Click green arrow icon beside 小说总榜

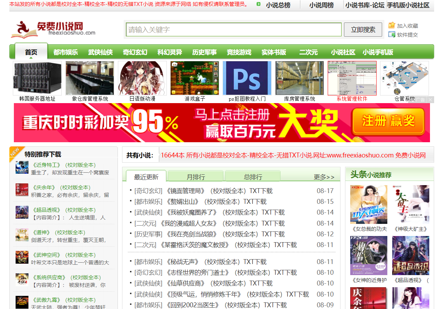tap(258, 4)
